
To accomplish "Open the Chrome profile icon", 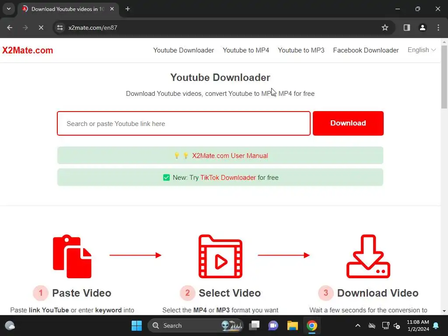I will click(x=423, y=28).
